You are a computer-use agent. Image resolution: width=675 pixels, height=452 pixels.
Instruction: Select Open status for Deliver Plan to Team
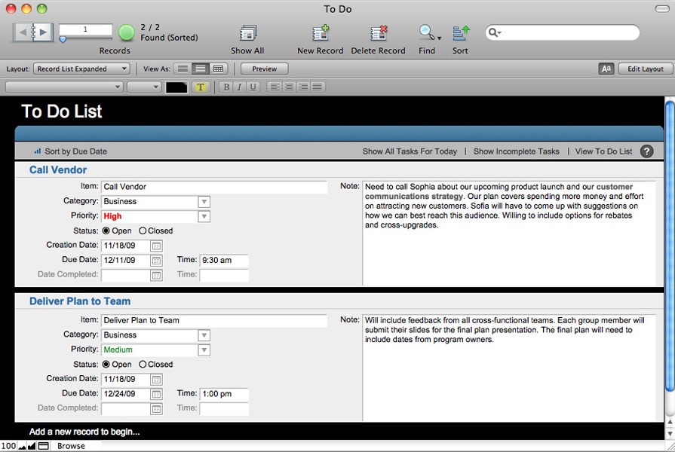106,365
